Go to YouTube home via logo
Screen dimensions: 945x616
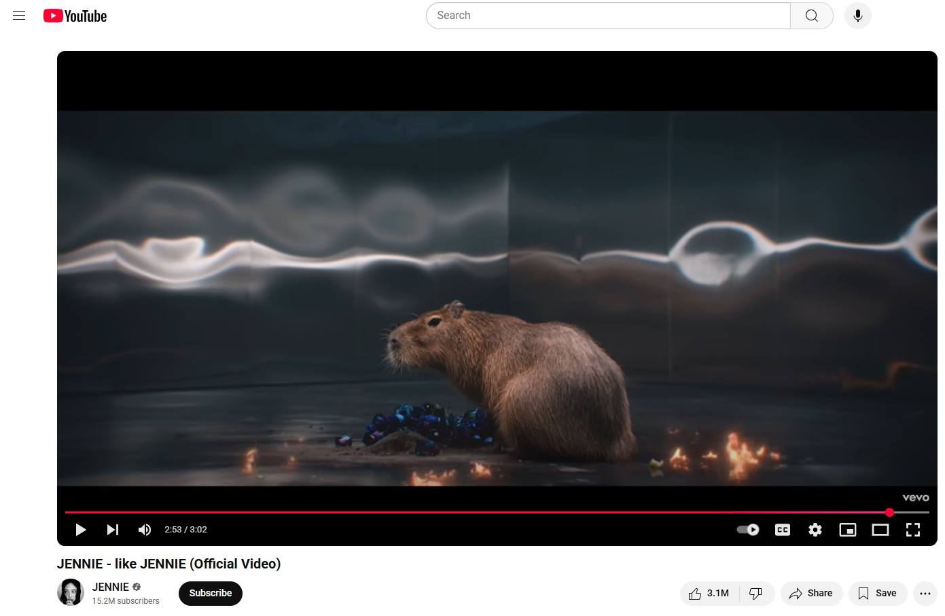pos(75,16)
